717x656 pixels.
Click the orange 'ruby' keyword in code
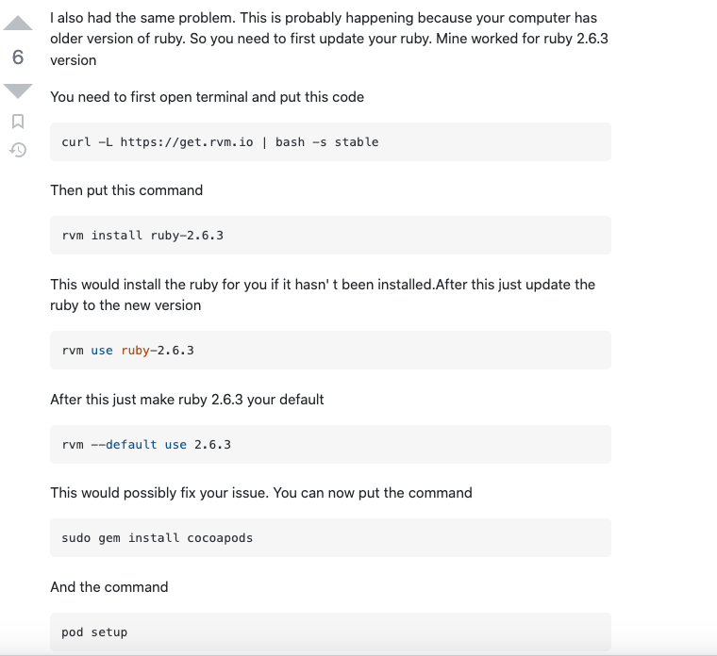(136, 351)
